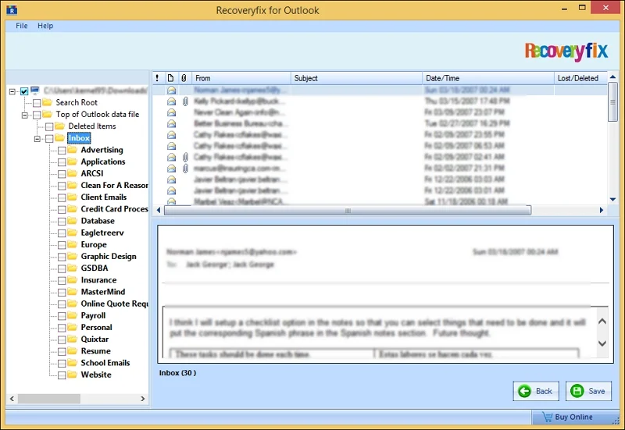
Task: Click the Lost/Deleted column header
Action: [x=580, y=78]
